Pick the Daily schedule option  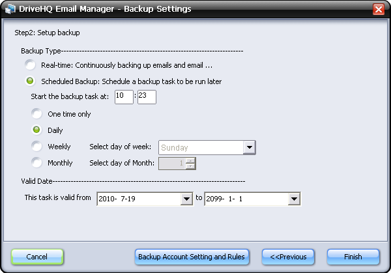click(x=37, y=130)
